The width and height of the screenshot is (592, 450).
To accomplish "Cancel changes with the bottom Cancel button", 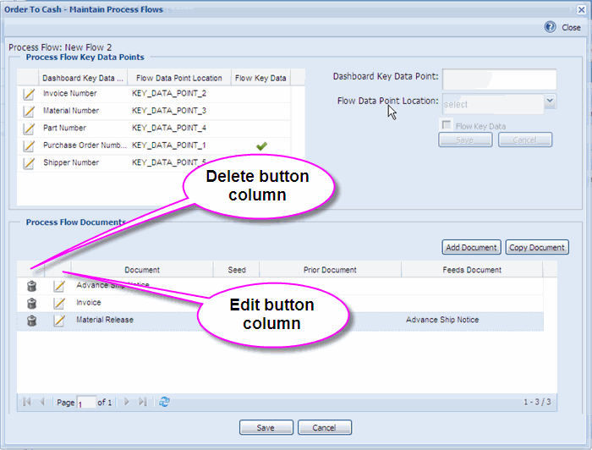I will coord(324,428).
